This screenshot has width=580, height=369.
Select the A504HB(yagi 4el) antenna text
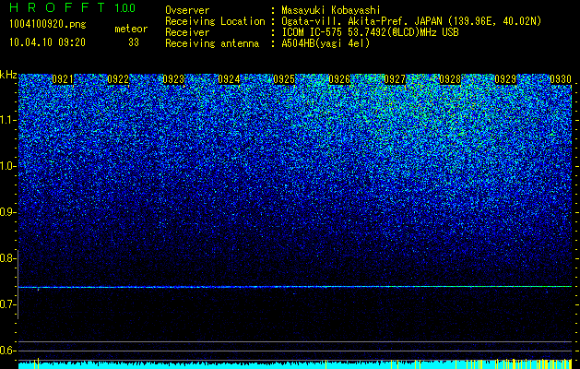click(326, 43)
